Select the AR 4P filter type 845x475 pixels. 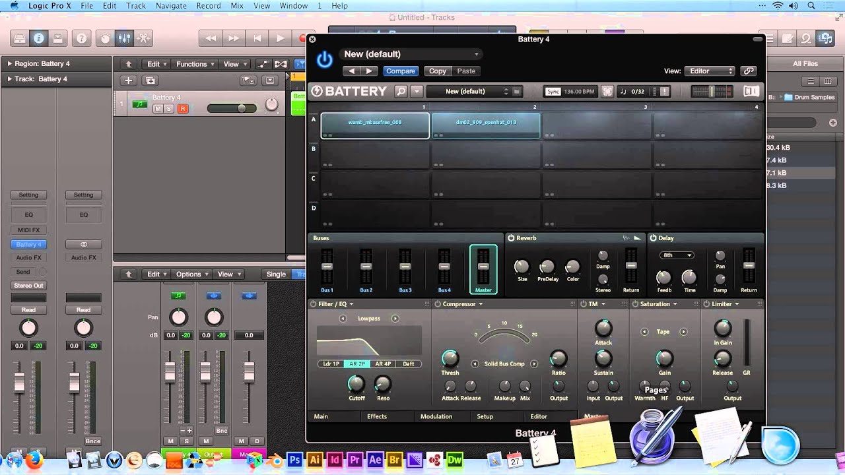(x=383, y=364)
